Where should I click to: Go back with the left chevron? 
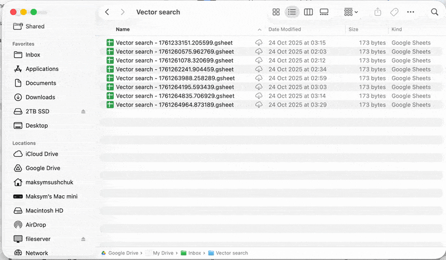pos(107,12)
